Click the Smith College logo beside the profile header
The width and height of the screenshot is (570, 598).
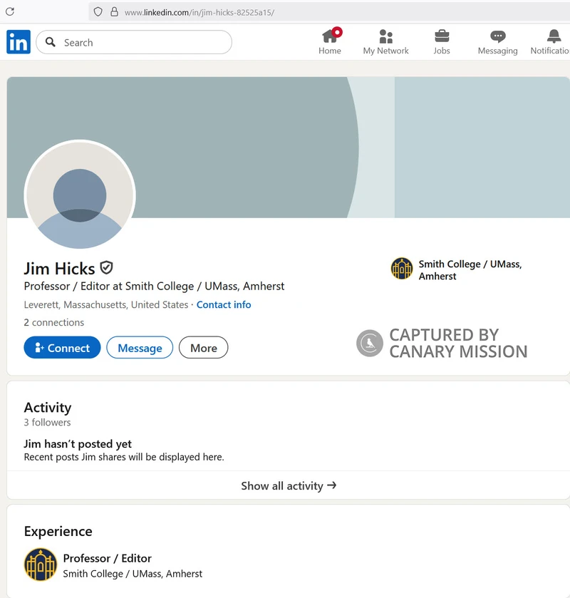tap(401, 269)
